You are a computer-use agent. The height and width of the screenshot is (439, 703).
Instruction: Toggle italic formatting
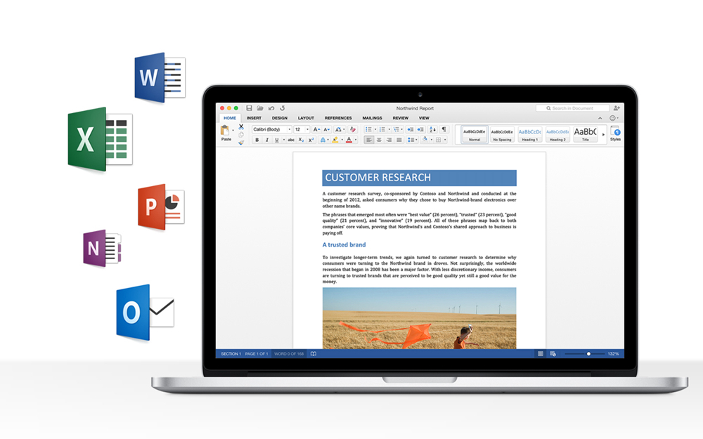(267, 140)
